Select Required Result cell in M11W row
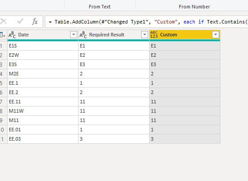Screen dimensions: 248x181 pos(114,111)
